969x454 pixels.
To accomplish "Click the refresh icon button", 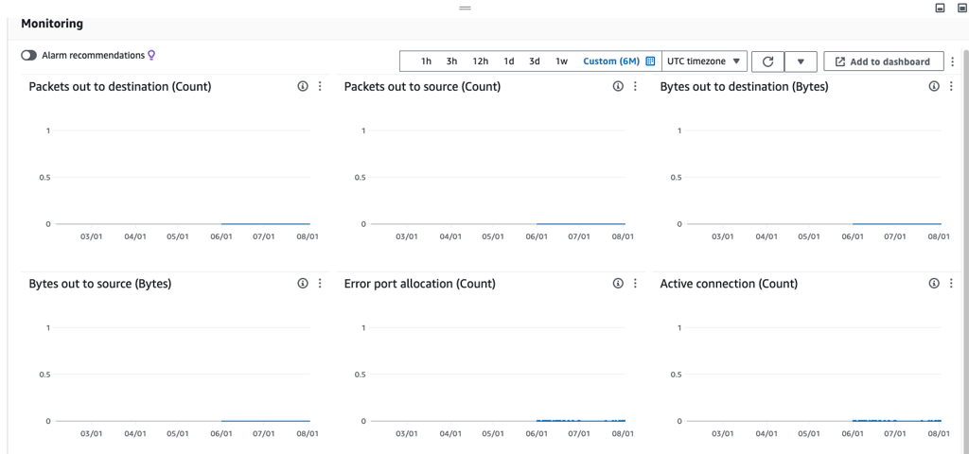I will (x=768, y=61).
